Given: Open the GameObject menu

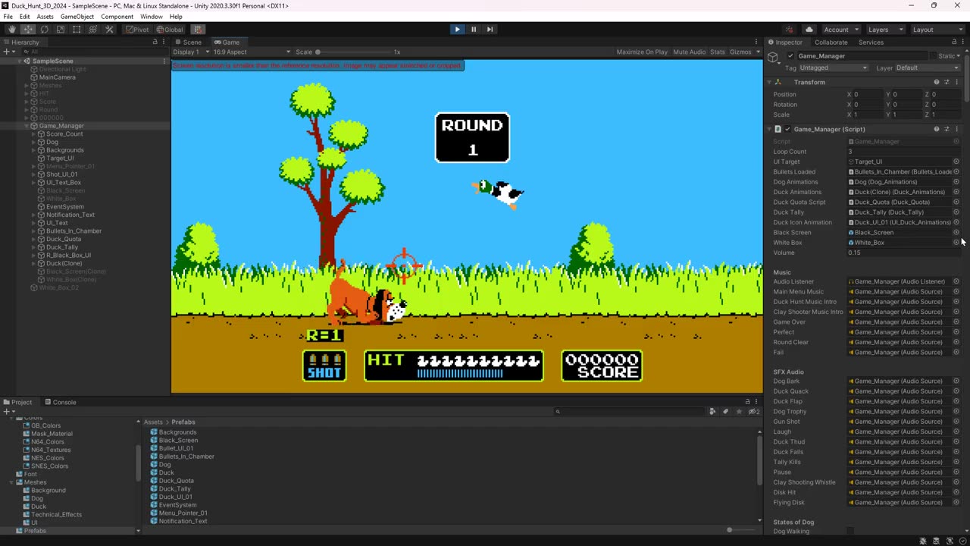Looking at the screenshot, I should click(x=77, y=17).
